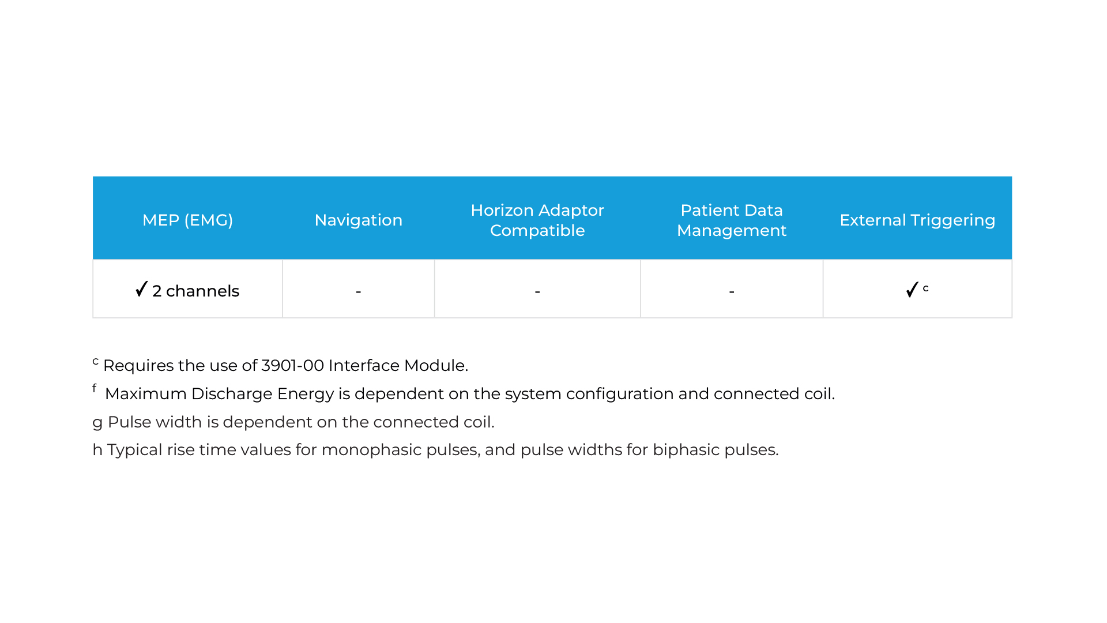
Task: Click the letter g footnote marker
Action: tap(97, 422)
